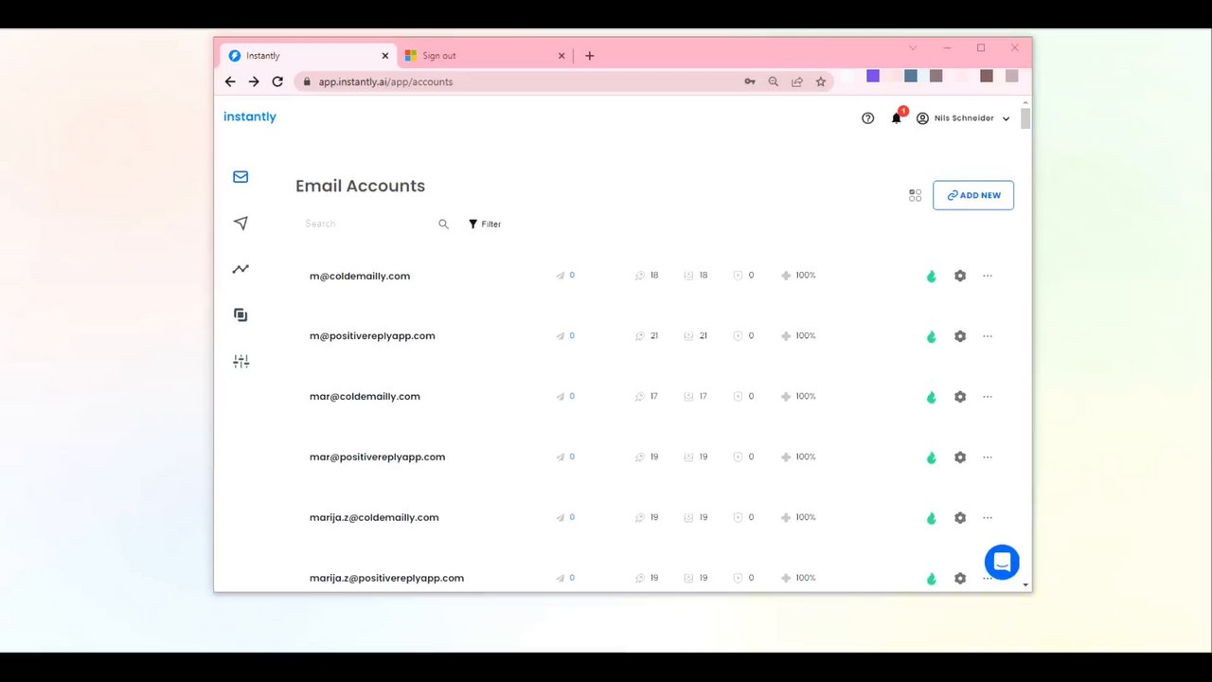Image resolution: width=1212 pixels, height=682 pixels.
Task: Toggle warmup flame for mar@positivereplyapp.com
Action: 931,458
